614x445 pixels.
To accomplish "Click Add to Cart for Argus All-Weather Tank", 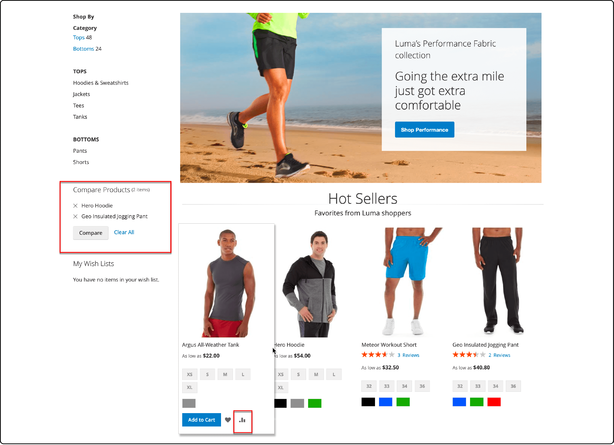I will [x=202, y=420].
